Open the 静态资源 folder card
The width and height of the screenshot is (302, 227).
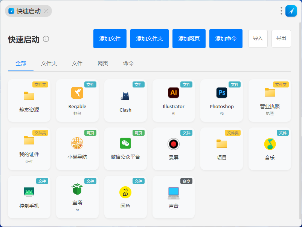click(29, 100)
